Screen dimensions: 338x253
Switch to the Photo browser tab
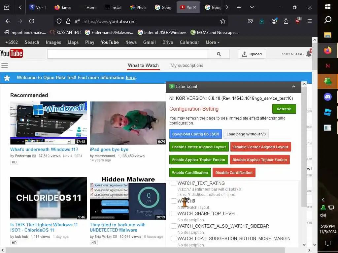pyautogui.click(x=138, y=8)
